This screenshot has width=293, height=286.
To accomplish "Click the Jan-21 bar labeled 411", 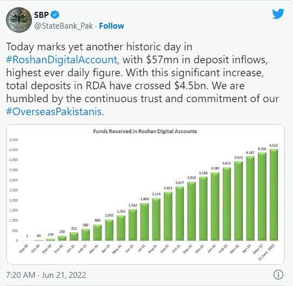I will tap(74, 236).
